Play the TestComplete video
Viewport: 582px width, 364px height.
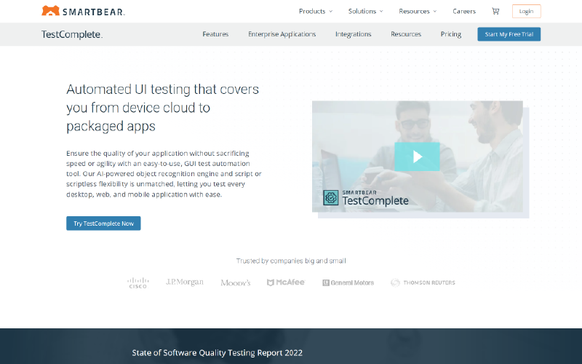click(417, 157)
